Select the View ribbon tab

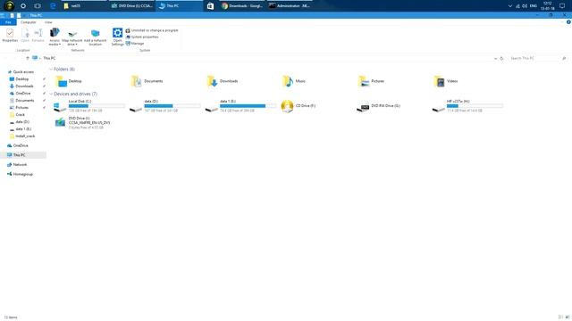click(48, 22)
